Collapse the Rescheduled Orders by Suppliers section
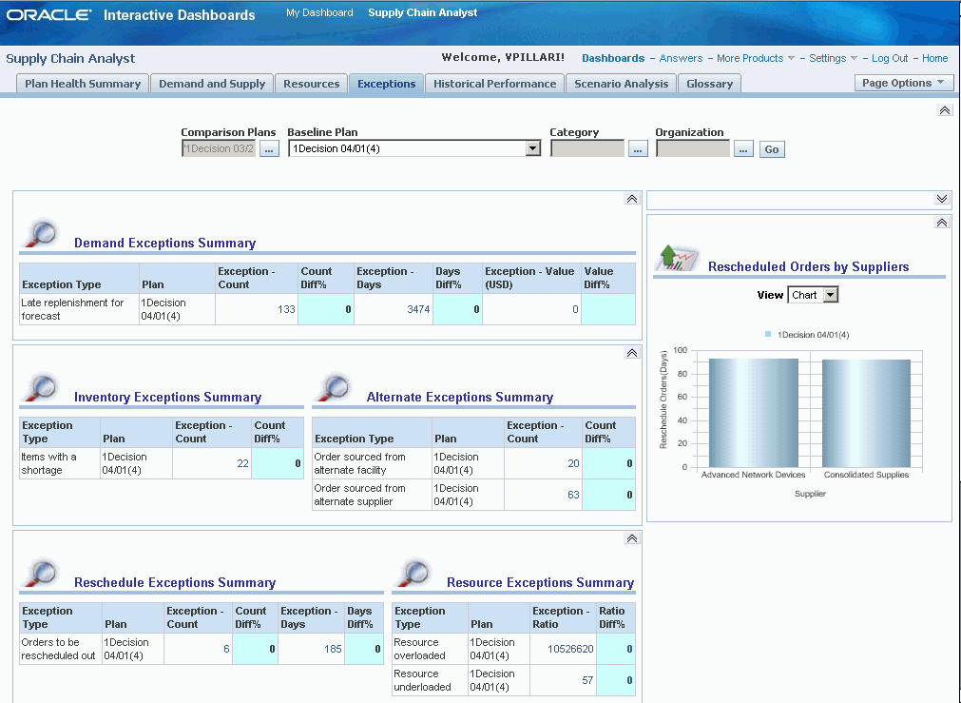 [x=942, y=223]
